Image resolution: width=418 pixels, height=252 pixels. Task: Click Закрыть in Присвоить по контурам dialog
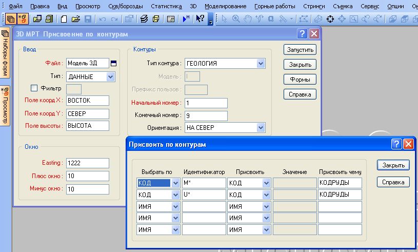point(393,165)
